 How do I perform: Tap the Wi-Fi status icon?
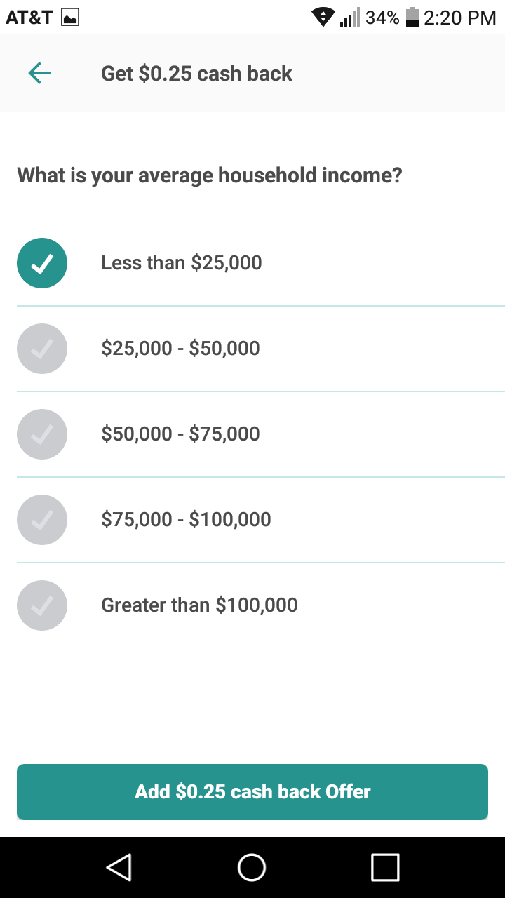tap(323, 18)
